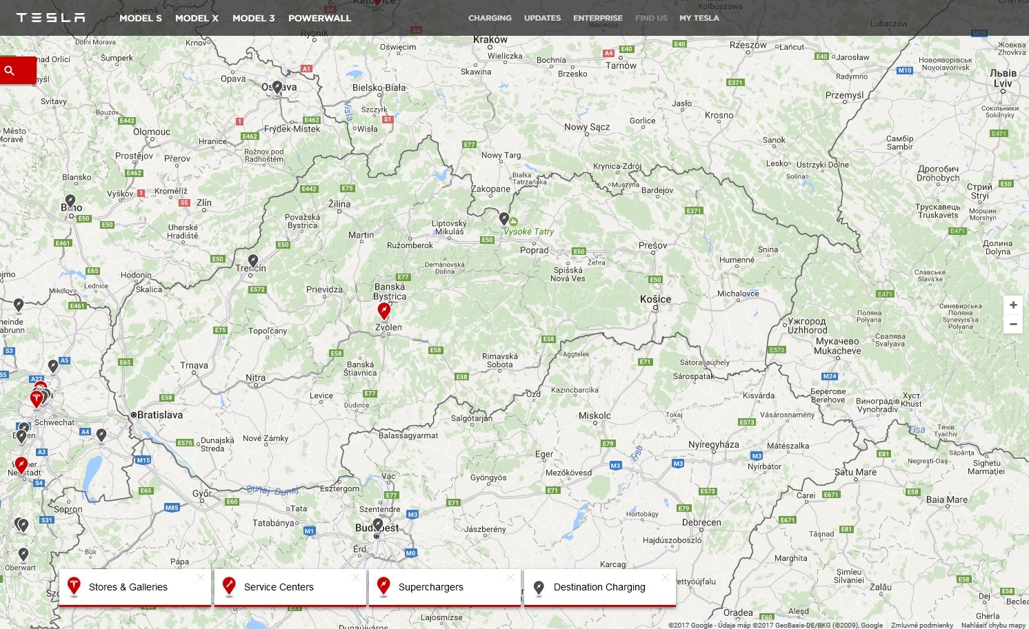Viewport: 1029px width, 629px height.
Task: Open the Powerwall menu item
Action: pyautogui.click(x=319, y=18)
